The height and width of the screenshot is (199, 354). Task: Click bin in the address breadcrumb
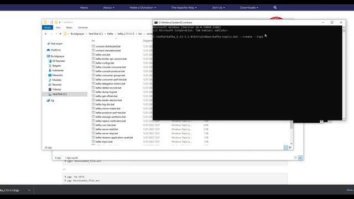(140, 34)
